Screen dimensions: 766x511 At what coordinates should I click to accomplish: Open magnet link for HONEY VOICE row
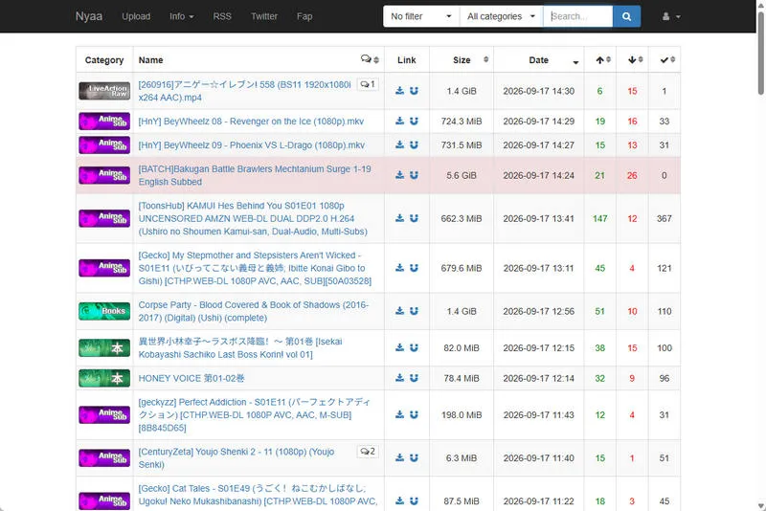click(x=414, y=378)
